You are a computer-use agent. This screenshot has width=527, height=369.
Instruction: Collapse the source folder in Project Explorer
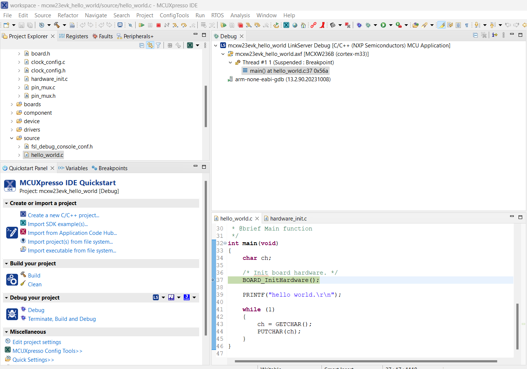tap(12, 138)
